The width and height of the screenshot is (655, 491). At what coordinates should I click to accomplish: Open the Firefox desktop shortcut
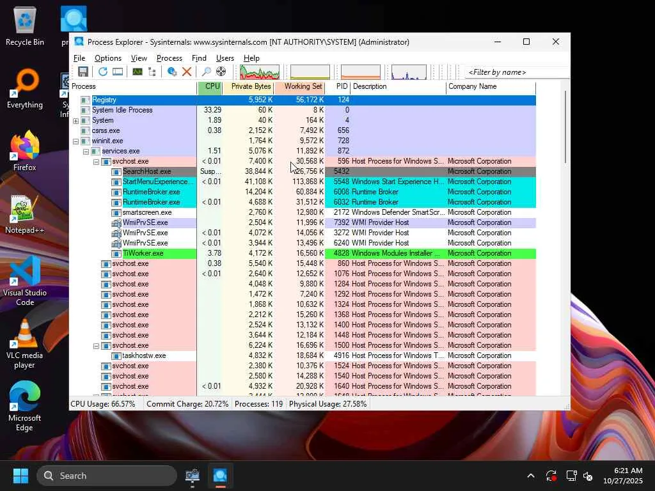25,151
